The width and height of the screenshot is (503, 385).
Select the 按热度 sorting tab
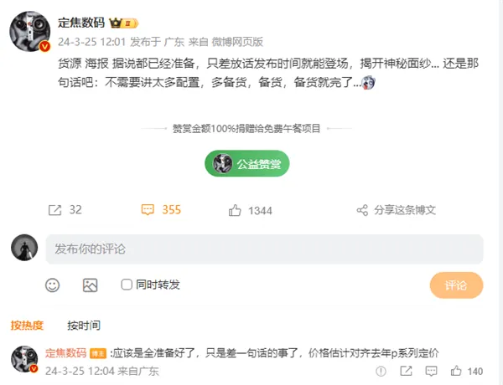click(27, 326)
